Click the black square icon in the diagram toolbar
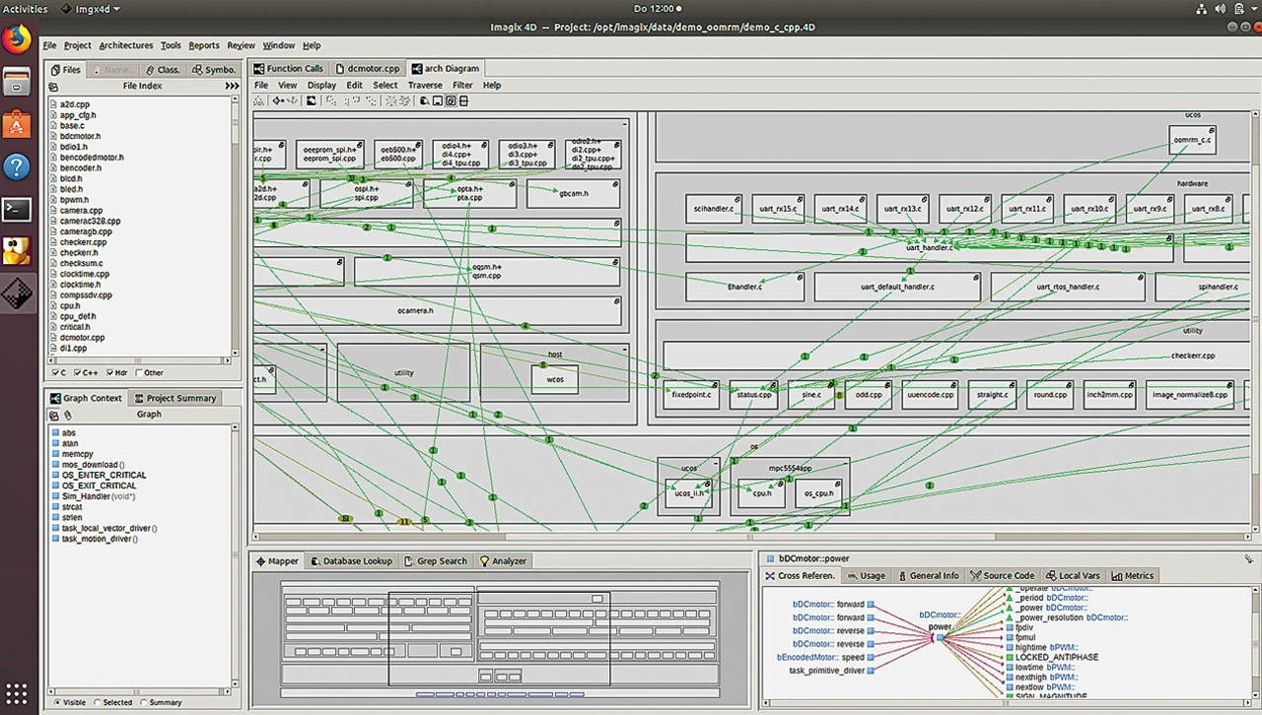 point(312,100)
